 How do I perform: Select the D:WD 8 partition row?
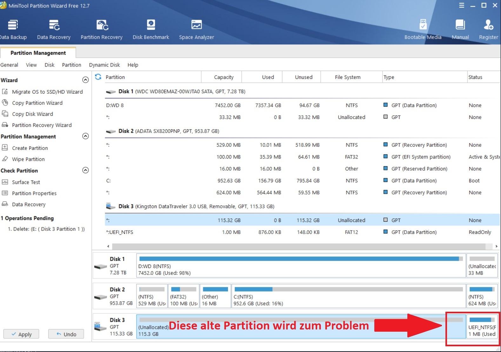[302, 105]
